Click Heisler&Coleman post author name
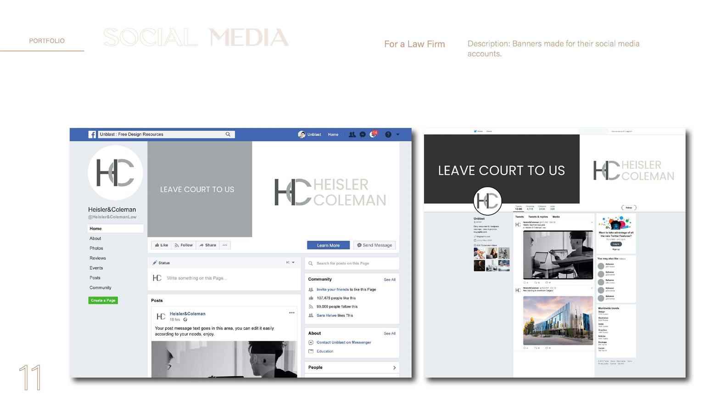Screen dimensions: 704x396 [188, 314]
